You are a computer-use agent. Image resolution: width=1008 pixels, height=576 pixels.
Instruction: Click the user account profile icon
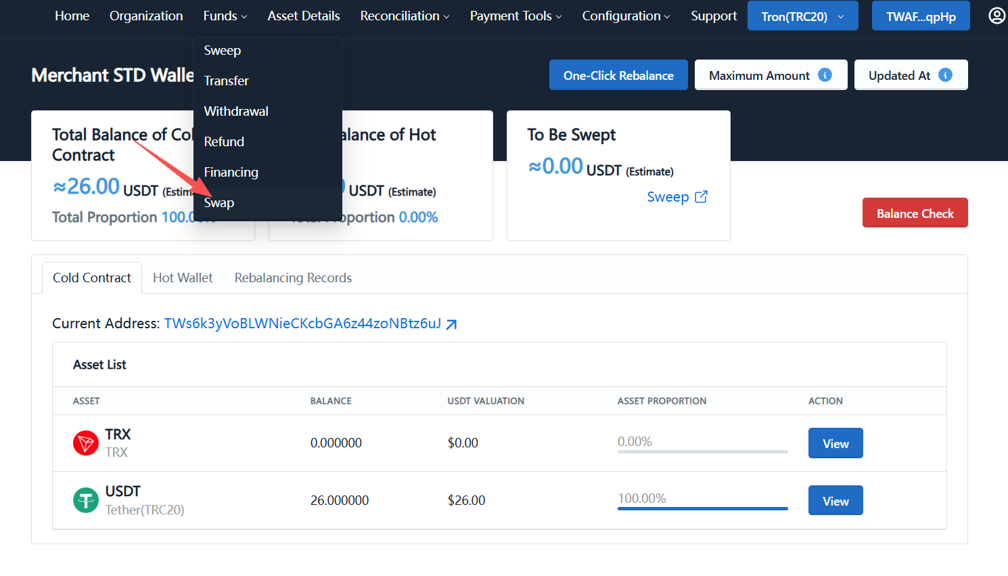point(996,16)
